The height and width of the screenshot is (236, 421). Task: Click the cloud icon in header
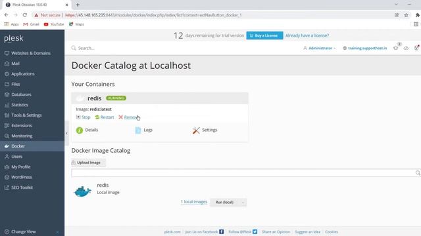[x=406, y=48]
